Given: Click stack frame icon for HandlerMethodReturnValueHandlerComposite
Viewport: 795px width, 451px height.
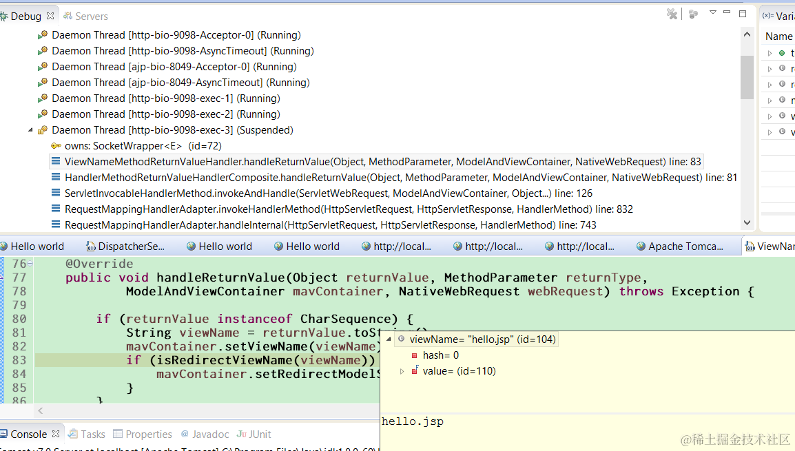Looking at the screenshot, I should click(x=56, y=178).
